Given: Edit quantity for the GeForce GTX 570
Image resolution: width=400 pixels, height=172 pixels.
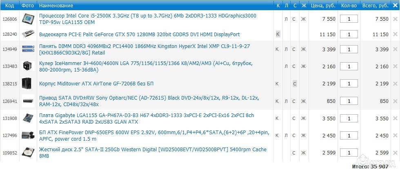Looking at the screenshot, I should [x=349, y=34].
